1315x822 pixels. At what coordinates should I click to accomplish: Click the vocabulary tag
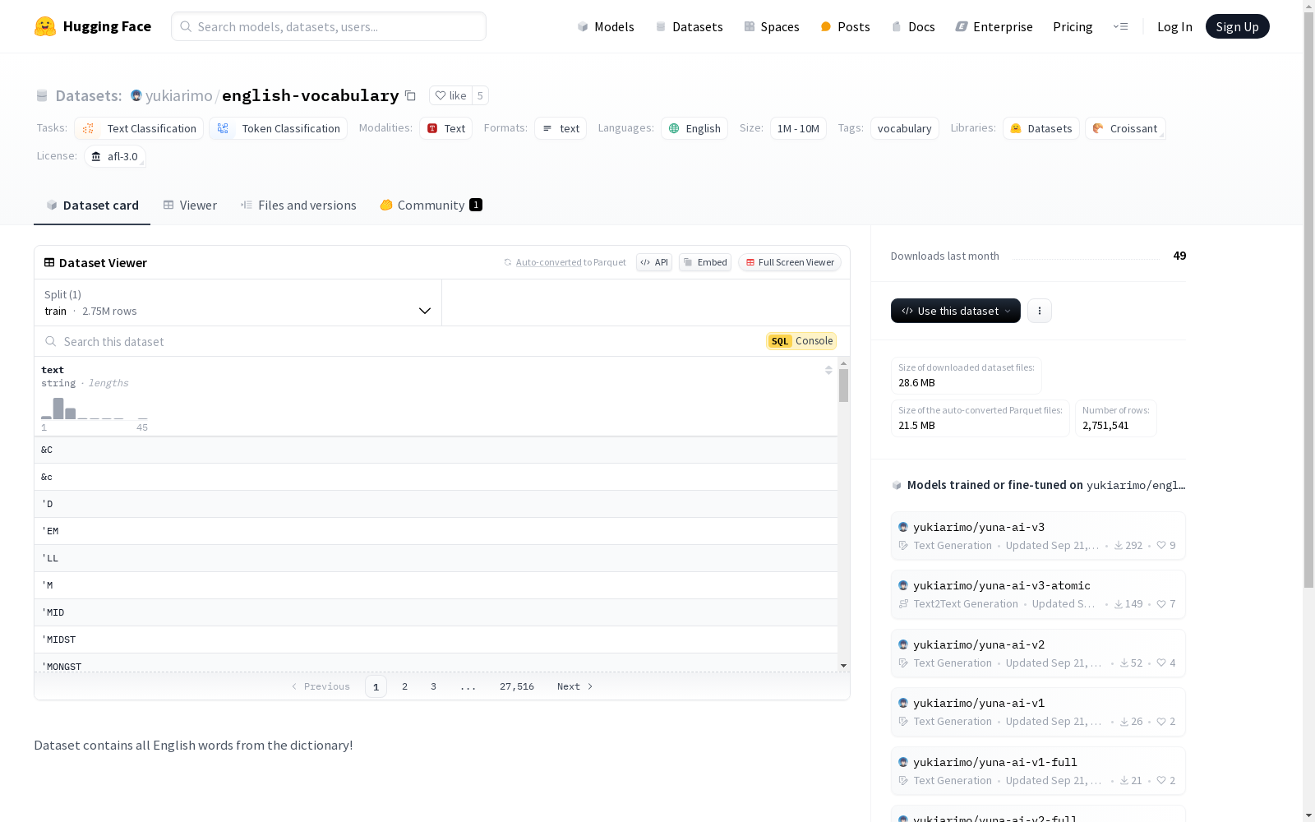pos(904,128)
